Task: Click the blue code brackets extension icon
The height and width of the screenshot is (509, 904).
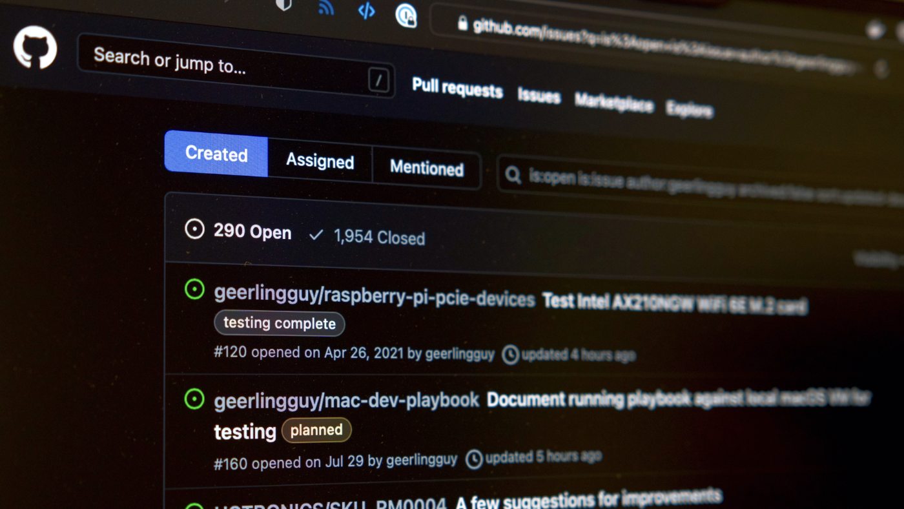Action: coord(366,11)
